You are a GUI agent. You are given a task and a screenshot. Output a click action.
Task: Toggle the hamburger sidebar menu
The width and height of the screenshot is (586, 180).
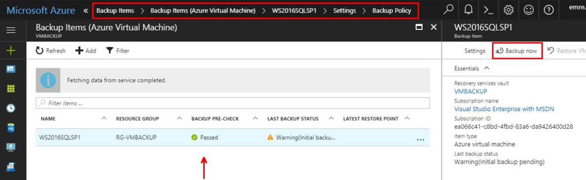point(11,30)
